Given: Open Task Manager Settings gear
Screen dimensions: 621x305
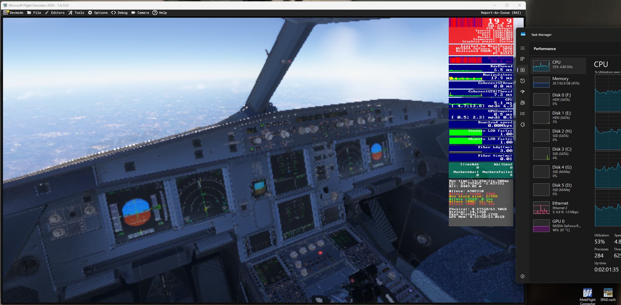Looking at the screenshot, I should (522, 276).
